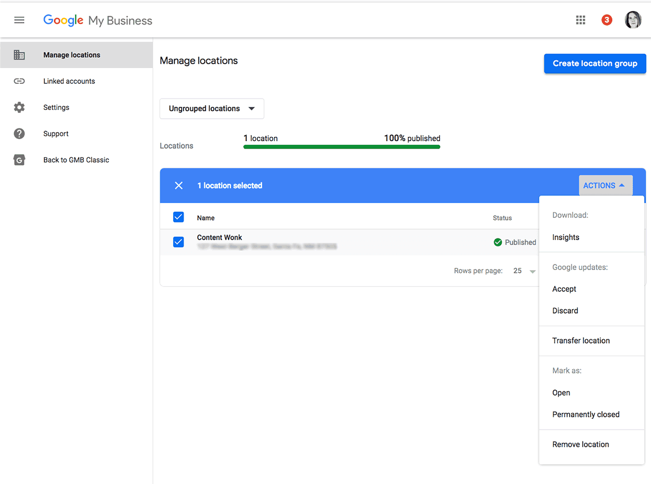Open the account profile avatar
Screen dimensions: 651x484
[x=632, y=20]
